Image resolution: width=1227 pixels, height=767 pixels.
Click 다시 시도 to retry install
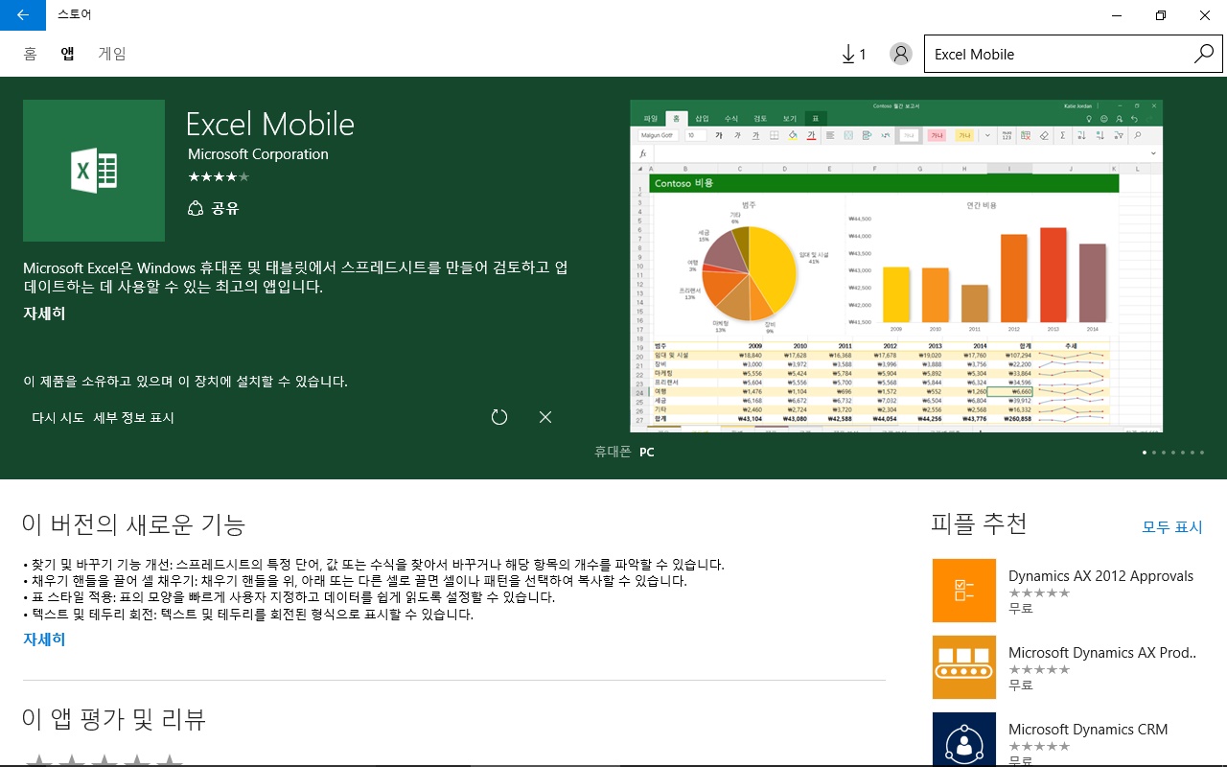(58, 418)
